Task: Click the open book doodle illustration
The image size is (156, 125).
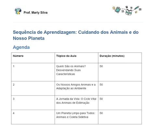Action: pyautogui.click(x=129, y=12)
